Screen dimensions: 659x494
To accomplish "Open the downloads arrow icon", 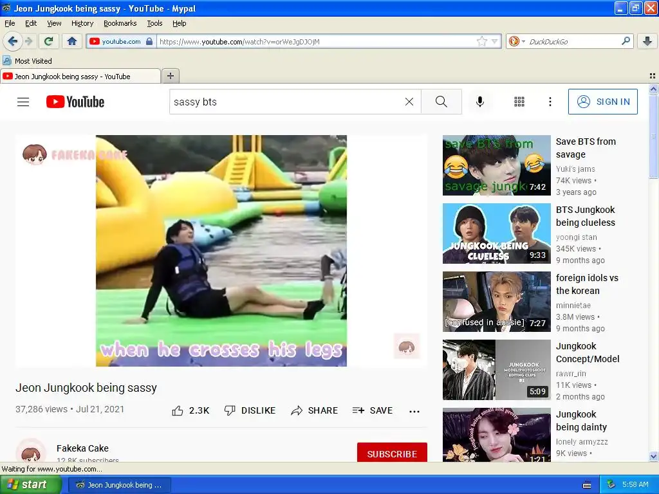I will point(647,41).
